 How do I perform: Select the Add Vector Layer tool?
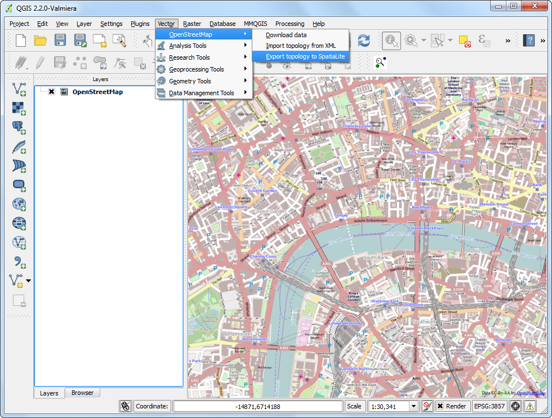coord(19,89)
